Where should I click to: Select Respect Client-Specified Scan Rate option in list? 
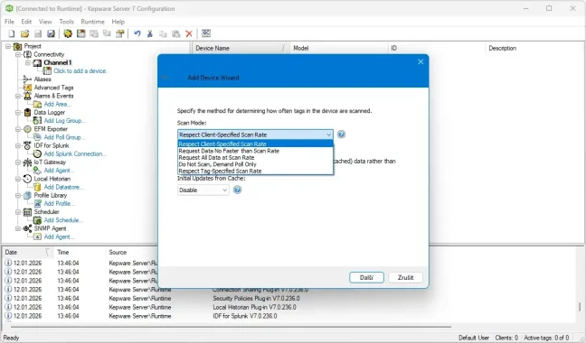[255, 144]
